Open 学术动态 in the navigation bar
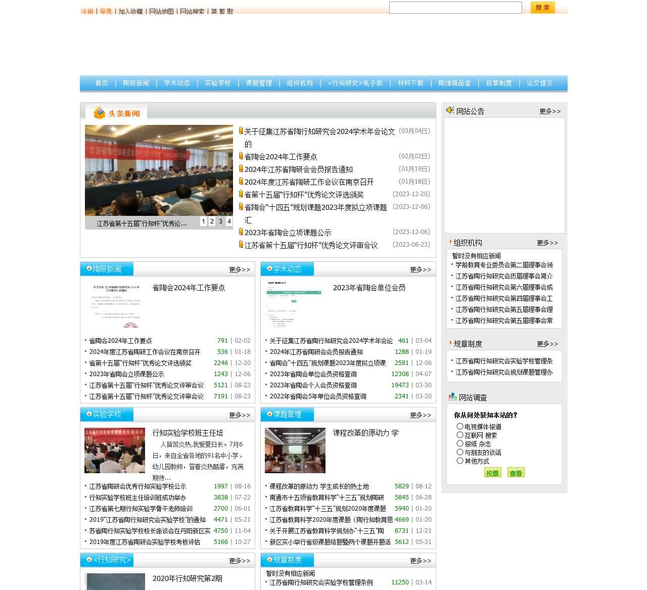Viewport: 647px width, 590px height. click(x=177, y=83)
